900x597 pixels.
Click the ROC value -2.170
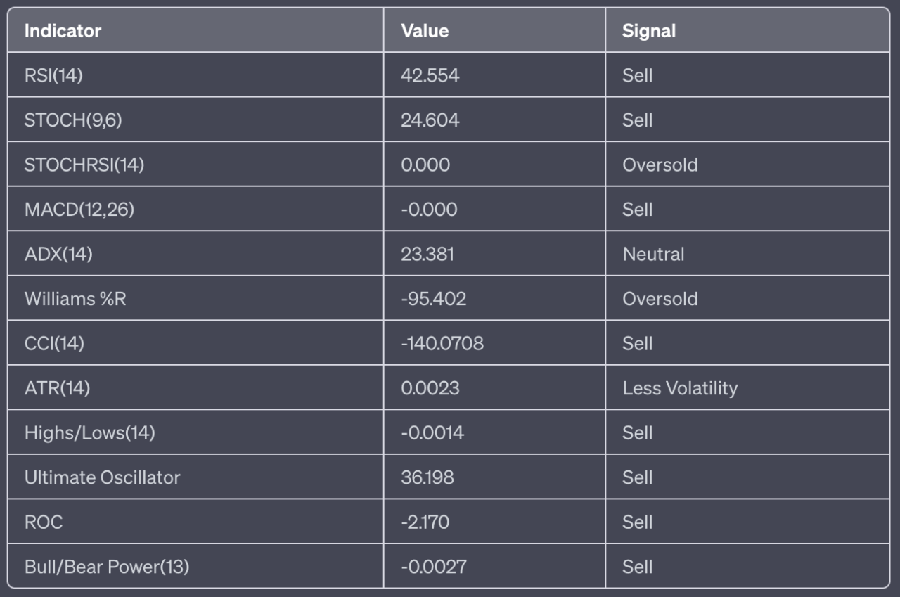[425, 522]
